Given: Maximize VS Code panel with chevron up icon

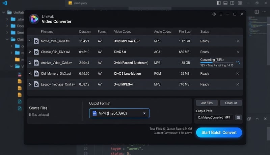Looking at the screenshot, I should click(257, 119).
